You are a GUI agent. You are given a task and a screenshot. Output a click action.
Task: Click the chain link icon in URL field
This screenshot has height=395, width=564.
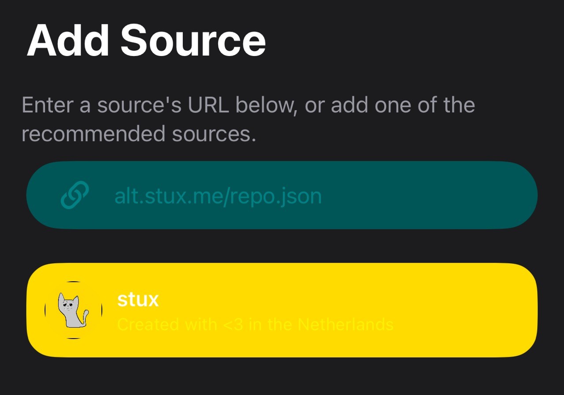tap(75, 195)
